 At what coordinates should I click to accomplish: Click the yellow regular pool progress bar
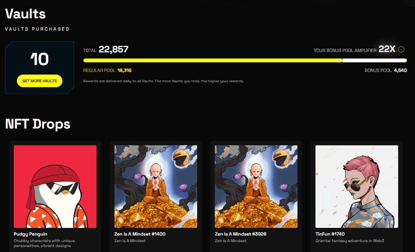213,60
